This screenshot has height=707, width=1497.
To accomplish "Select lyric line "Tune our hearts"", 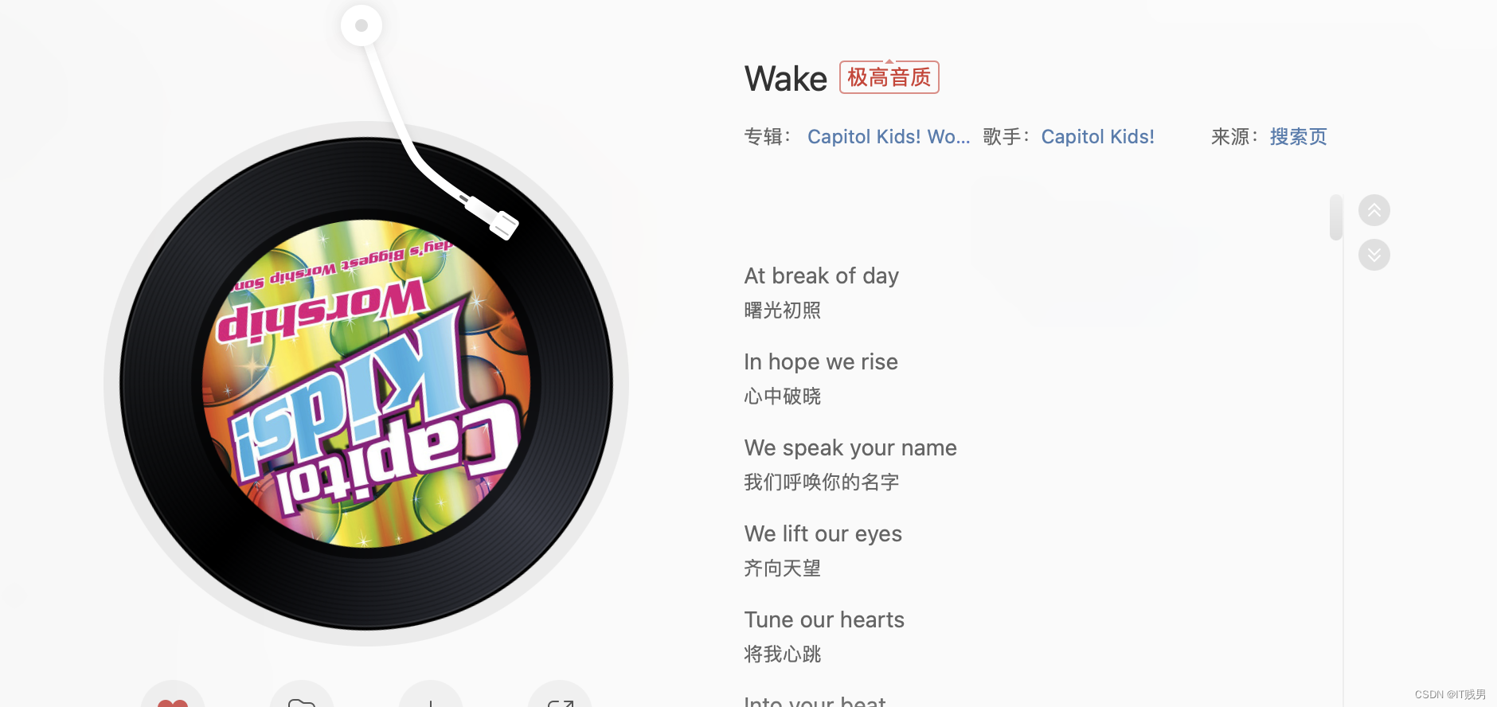I will [824, 620].
